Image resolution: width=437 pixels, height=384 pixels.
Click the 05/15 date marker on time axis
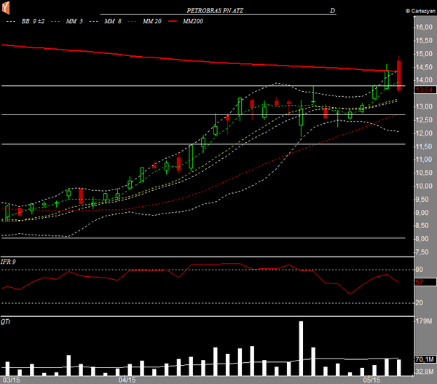click(x=371, y=380)
